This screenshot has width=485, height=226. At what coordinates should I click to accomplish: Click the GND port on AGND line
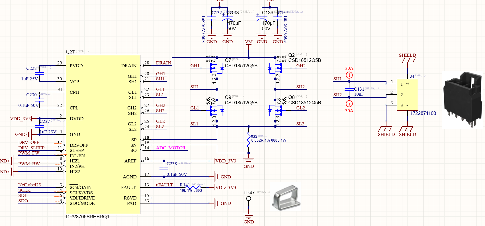click(x=222, y=177)
